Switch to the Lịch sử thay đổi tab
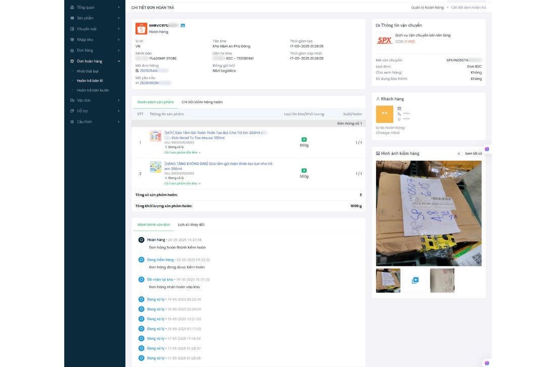The height and width of the screenshot is (367, 556). [x=191, y=225]
